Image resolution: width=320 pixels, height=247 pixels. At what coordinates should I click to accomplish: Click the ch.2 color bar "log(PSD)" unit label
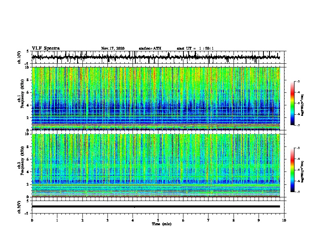(x=302, y=172)
